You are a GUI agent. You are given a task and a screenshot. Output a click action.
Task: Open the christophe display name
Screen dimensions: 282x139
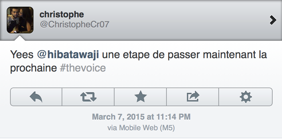[x=62, y=14]
